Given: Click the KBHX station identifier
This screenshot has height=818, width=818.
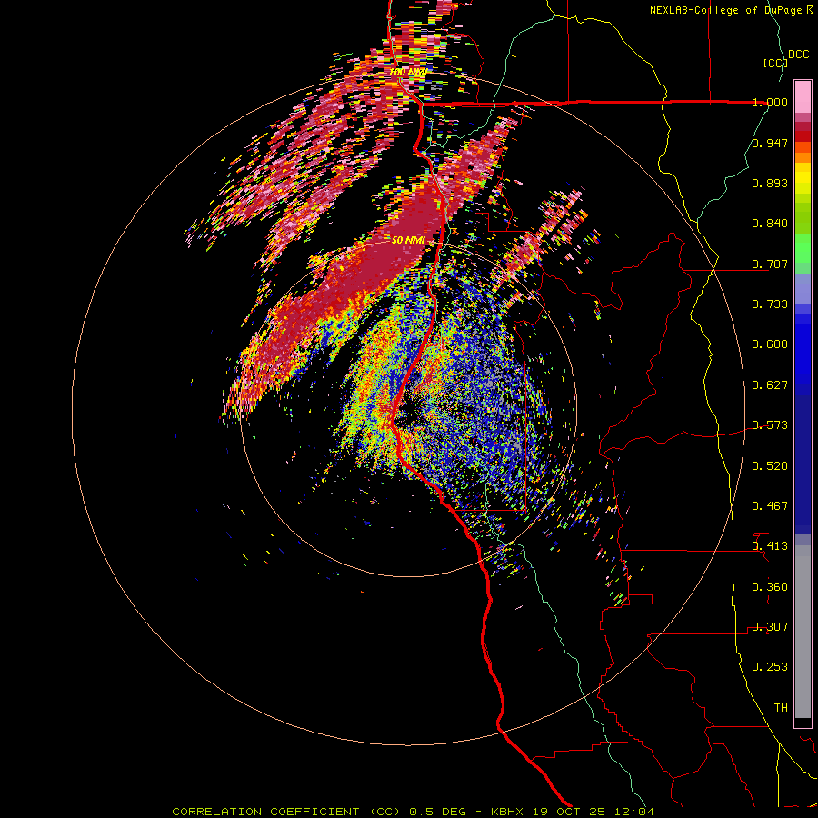Looking at the screenshot, I should point(506,812).
